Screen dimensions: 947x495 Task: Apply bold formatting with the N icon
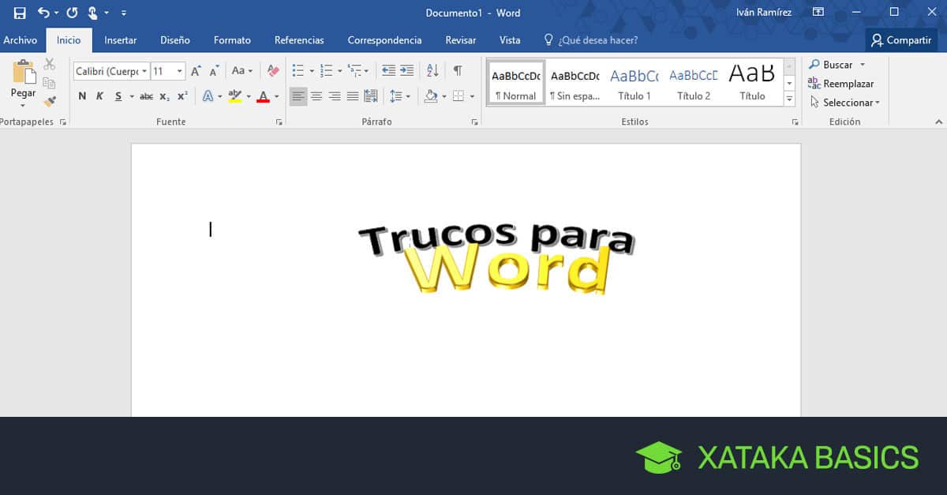[83, 96]
